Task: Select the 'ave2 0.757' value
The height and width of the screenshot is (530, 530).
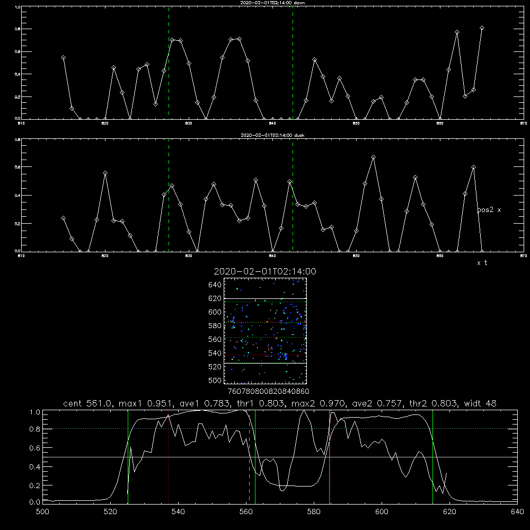Action: pos(376,403)
